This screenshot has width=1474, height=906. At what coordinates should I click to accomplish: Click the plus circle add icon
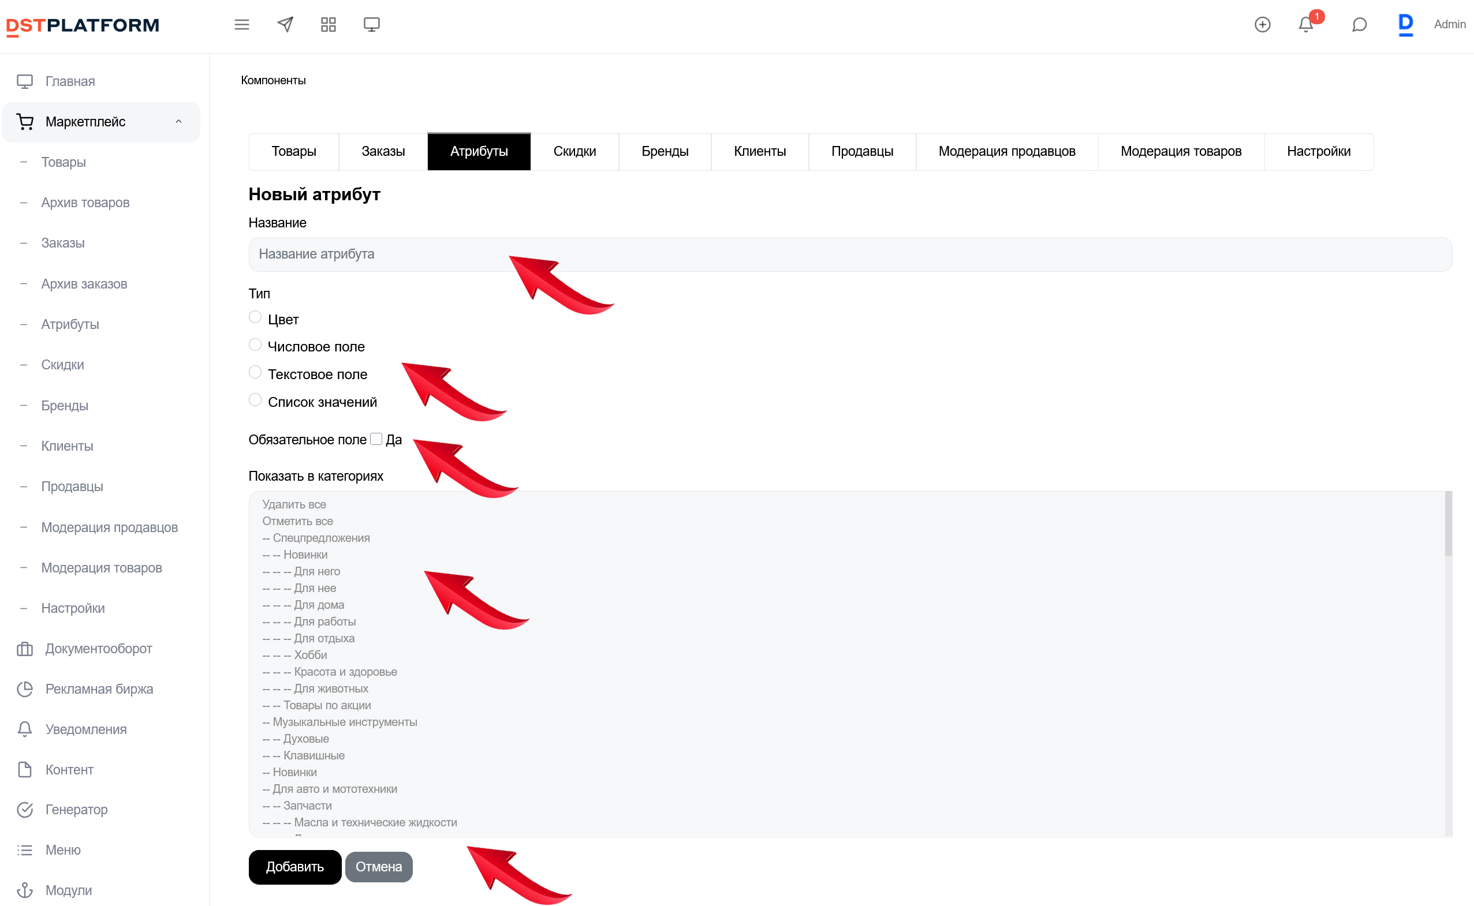pyautogui.click(x=1263, y=25)
